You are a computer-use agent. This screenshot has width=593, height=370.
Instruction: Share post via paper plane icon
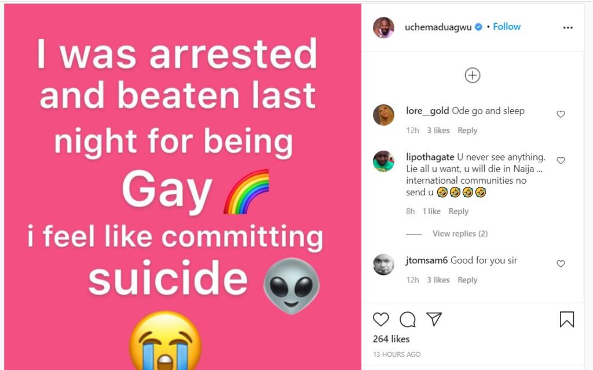pos(434,319)
